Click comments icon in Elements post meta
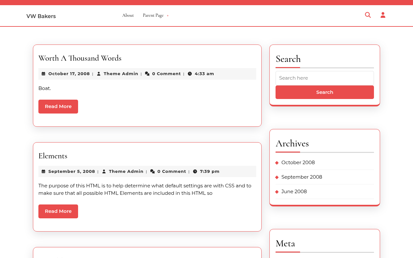The image size is (413, 258). coord(152,172)
